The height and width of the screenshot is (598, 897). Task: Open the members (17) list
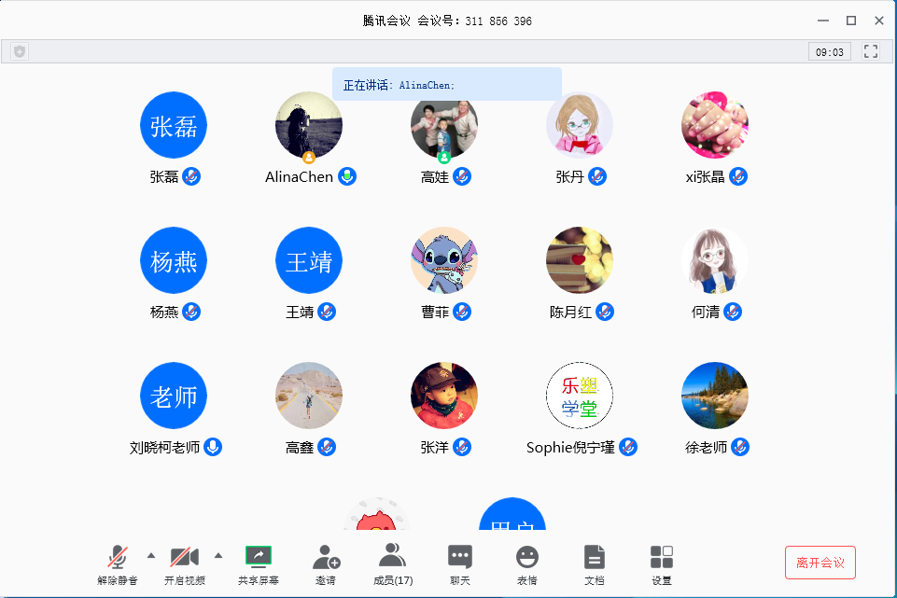[392, 557]
